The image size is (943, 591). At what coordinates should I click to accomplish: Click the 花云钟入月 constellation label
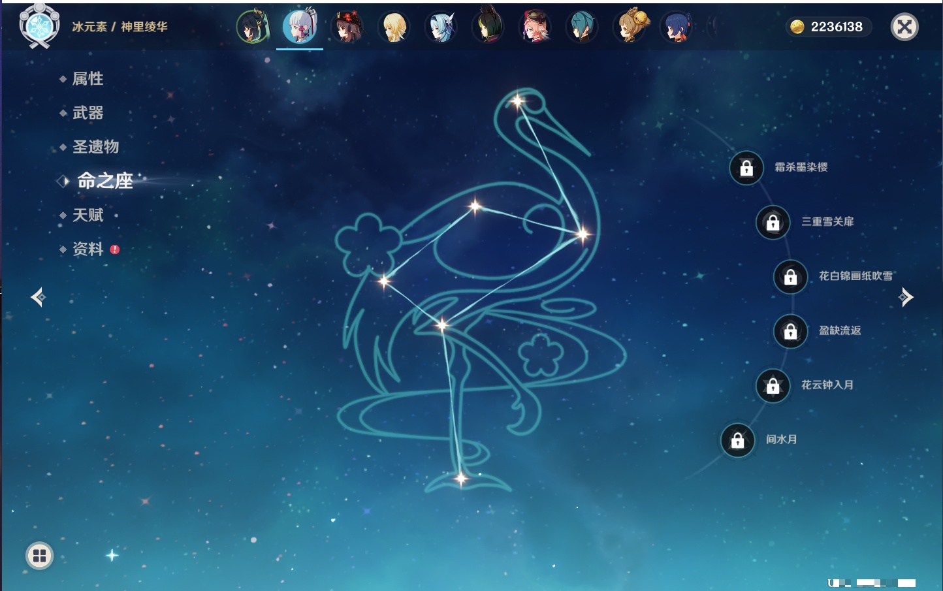(x=827, y=385)
